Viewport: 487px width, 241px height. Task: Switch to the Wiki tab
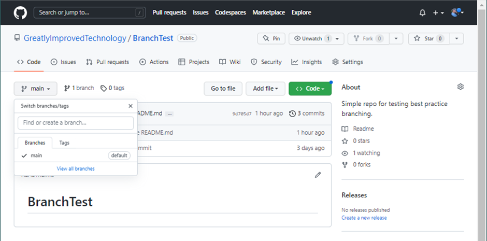click(230, 62)
